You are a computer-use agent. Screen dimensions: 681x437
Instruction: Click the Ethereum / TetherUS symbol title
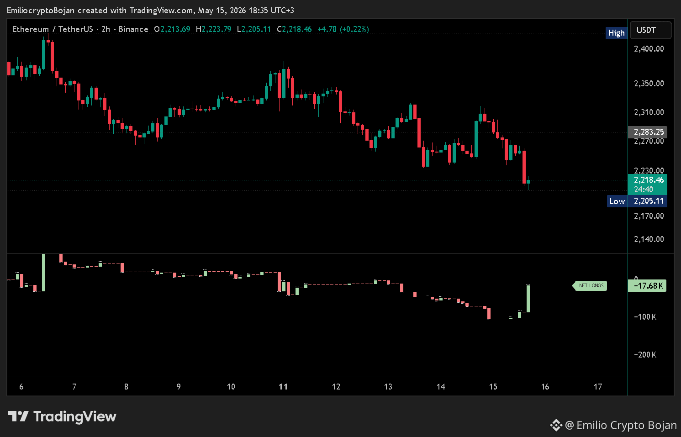[x=53, y=29]
